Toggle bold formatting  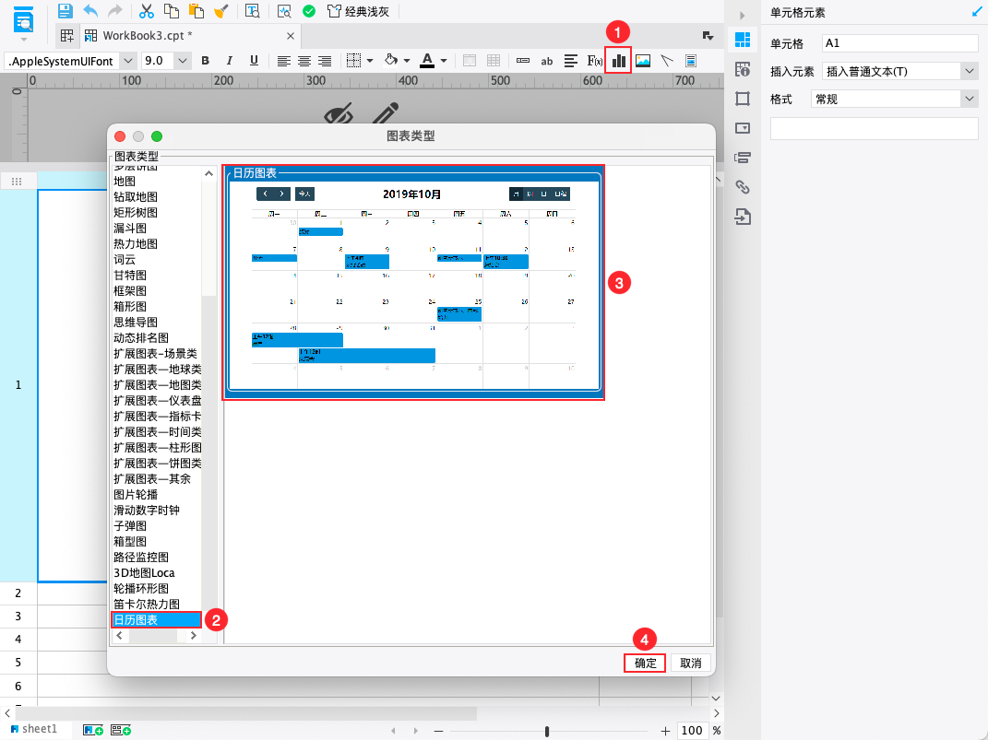[205, 61]
